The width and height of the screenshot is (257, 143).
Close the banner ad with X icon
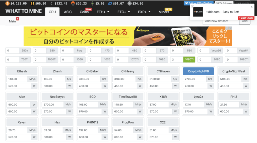point(230,28)
